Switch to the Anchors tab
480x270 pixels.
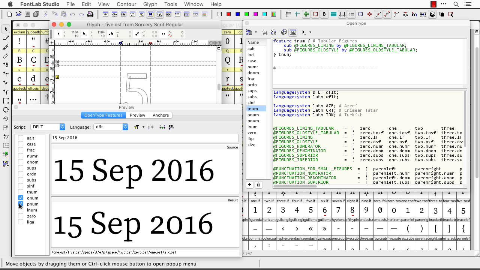161,115
